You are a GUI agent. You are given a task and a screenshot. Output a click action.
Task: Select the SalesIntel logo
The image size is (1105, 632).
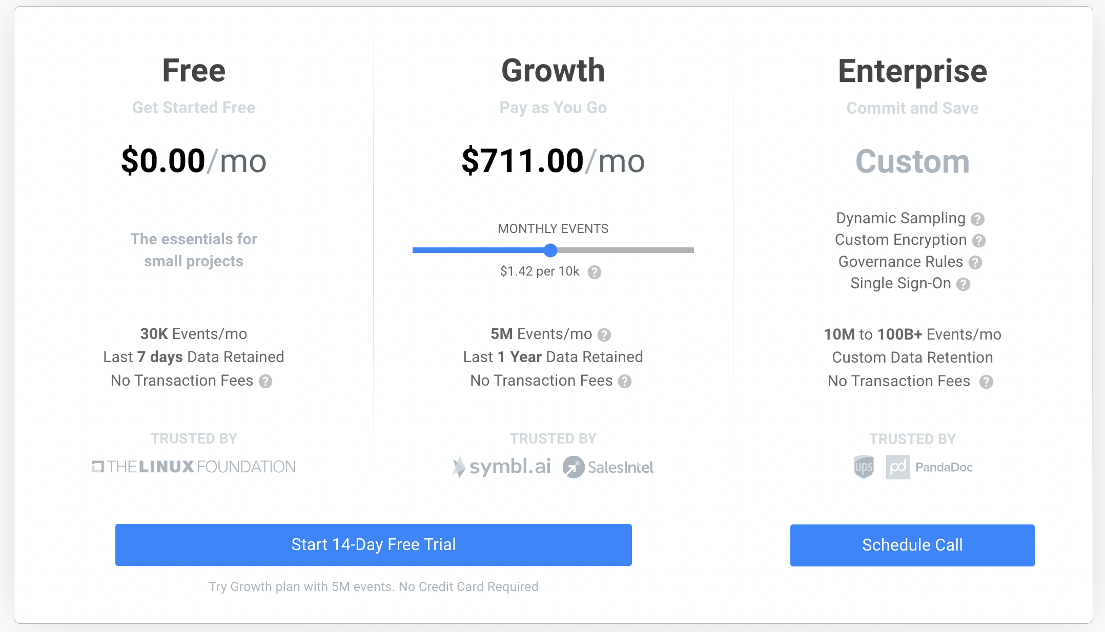[x=608, y=467]
